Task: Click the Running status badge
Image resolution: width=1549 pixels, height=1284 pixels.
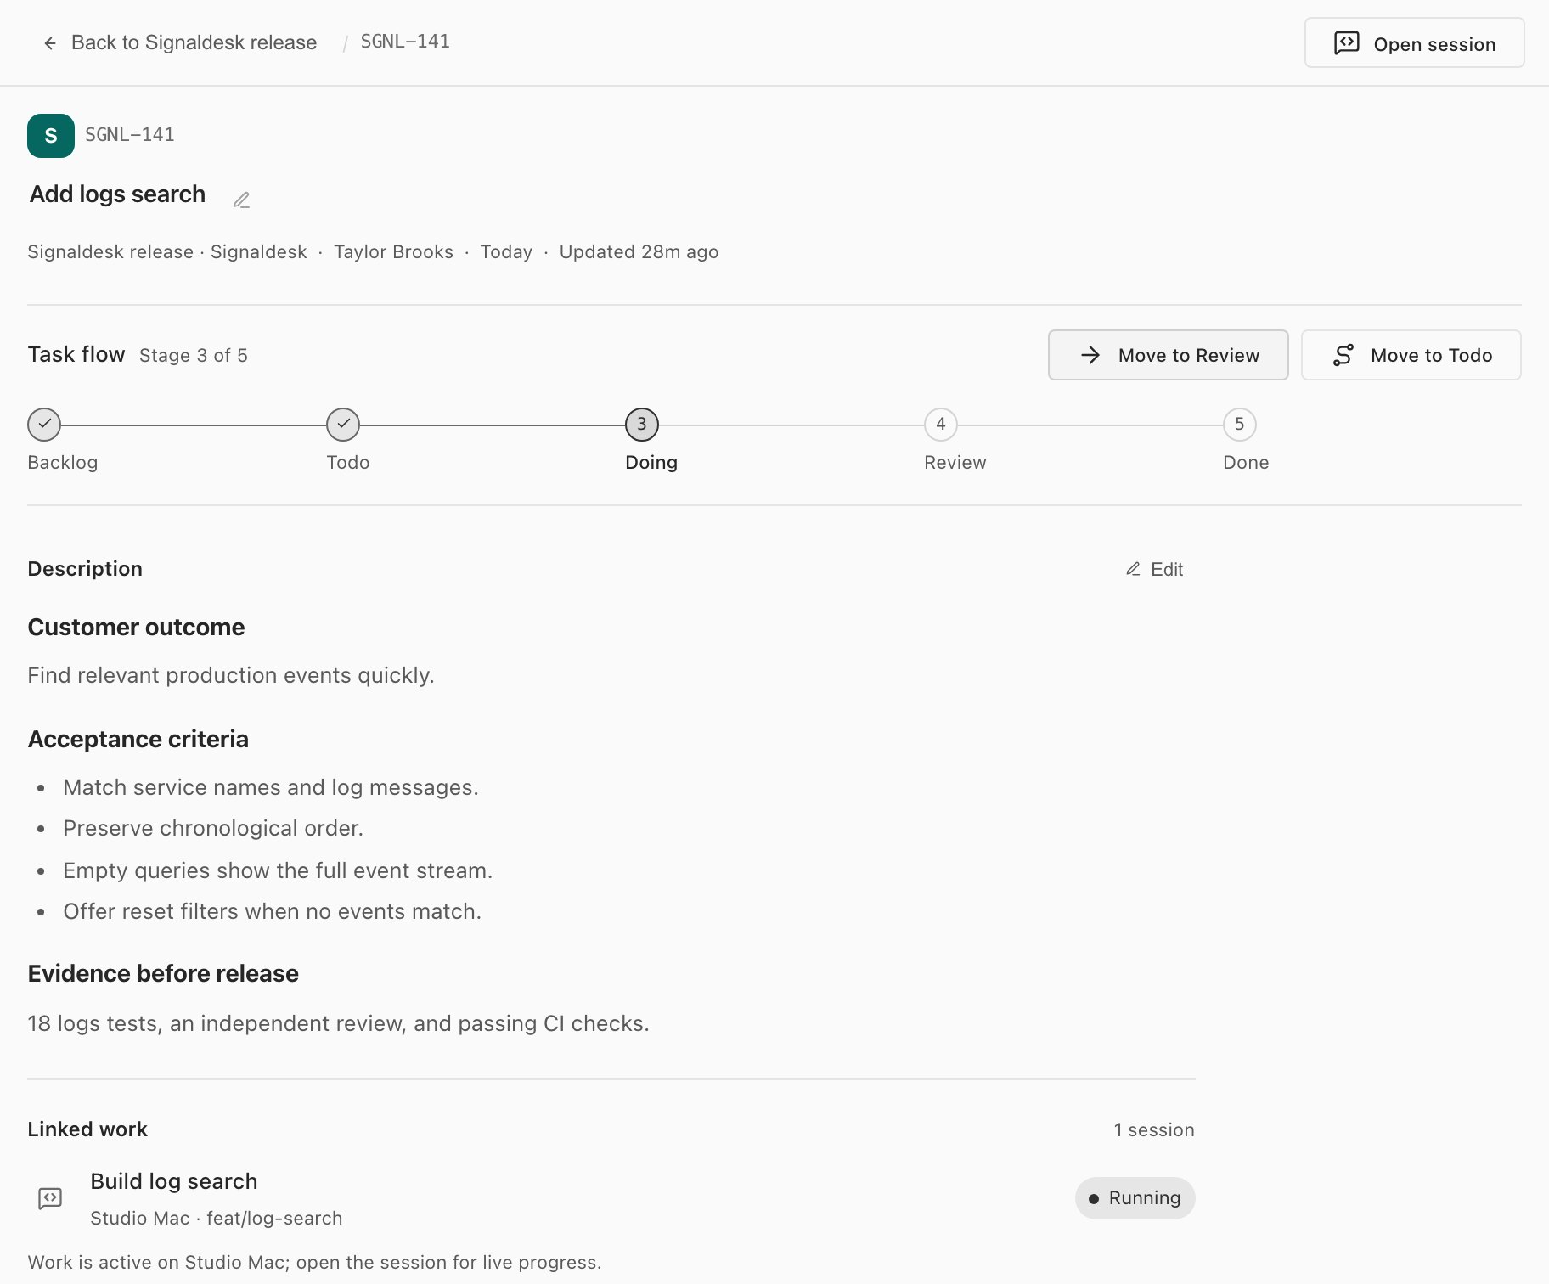Action: pos(1135,1198)
